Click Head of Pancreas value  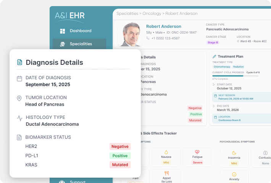45,104
